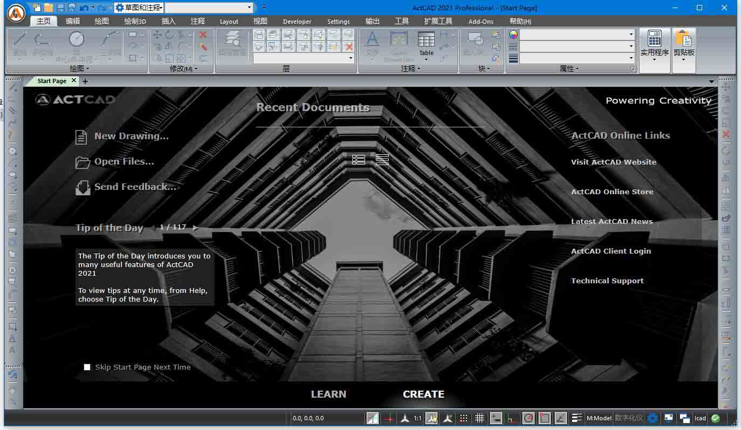Click the red Delete X in 修改 panel
The image size is (741, 430).
[203, 35]
